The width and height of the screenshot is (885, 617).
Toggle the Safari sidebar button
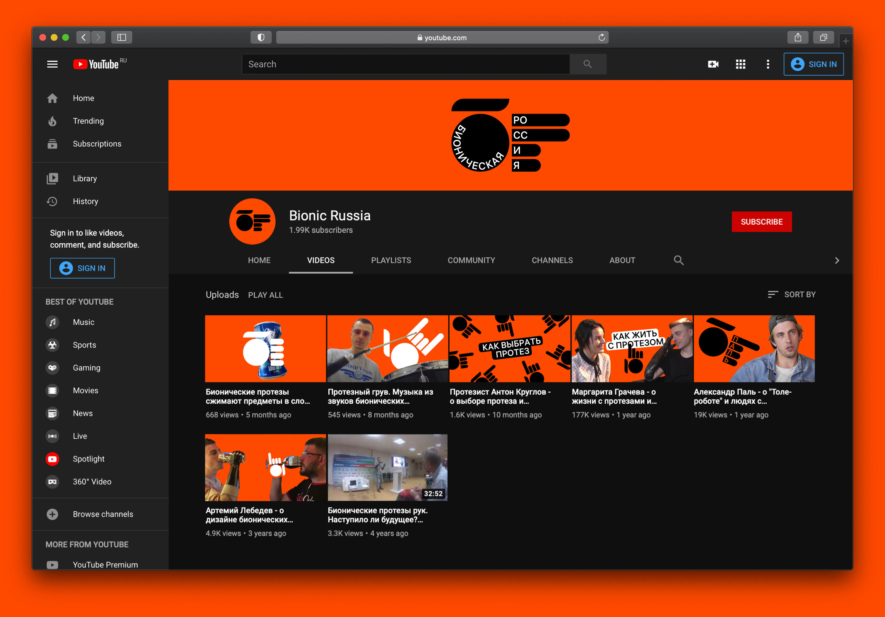point(122,37)
